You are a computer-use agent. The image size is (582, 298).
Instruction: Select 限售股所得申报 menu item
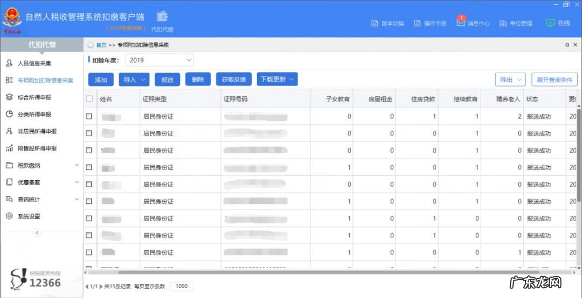[x=37, y=148]
